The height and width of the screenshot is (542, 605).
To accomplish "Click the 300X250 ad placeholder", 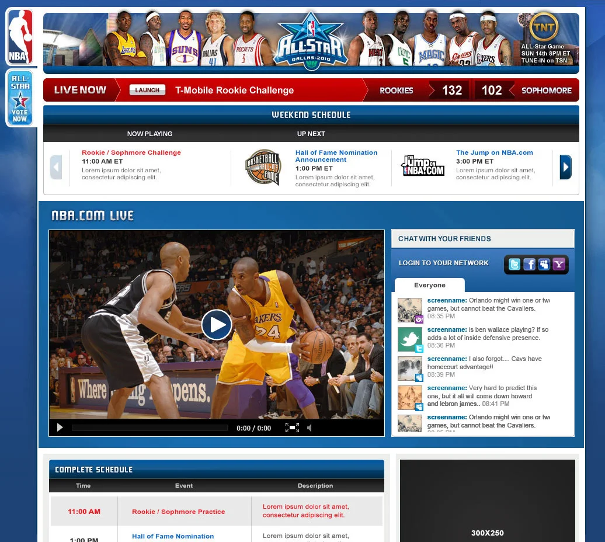I will point(487,501).
